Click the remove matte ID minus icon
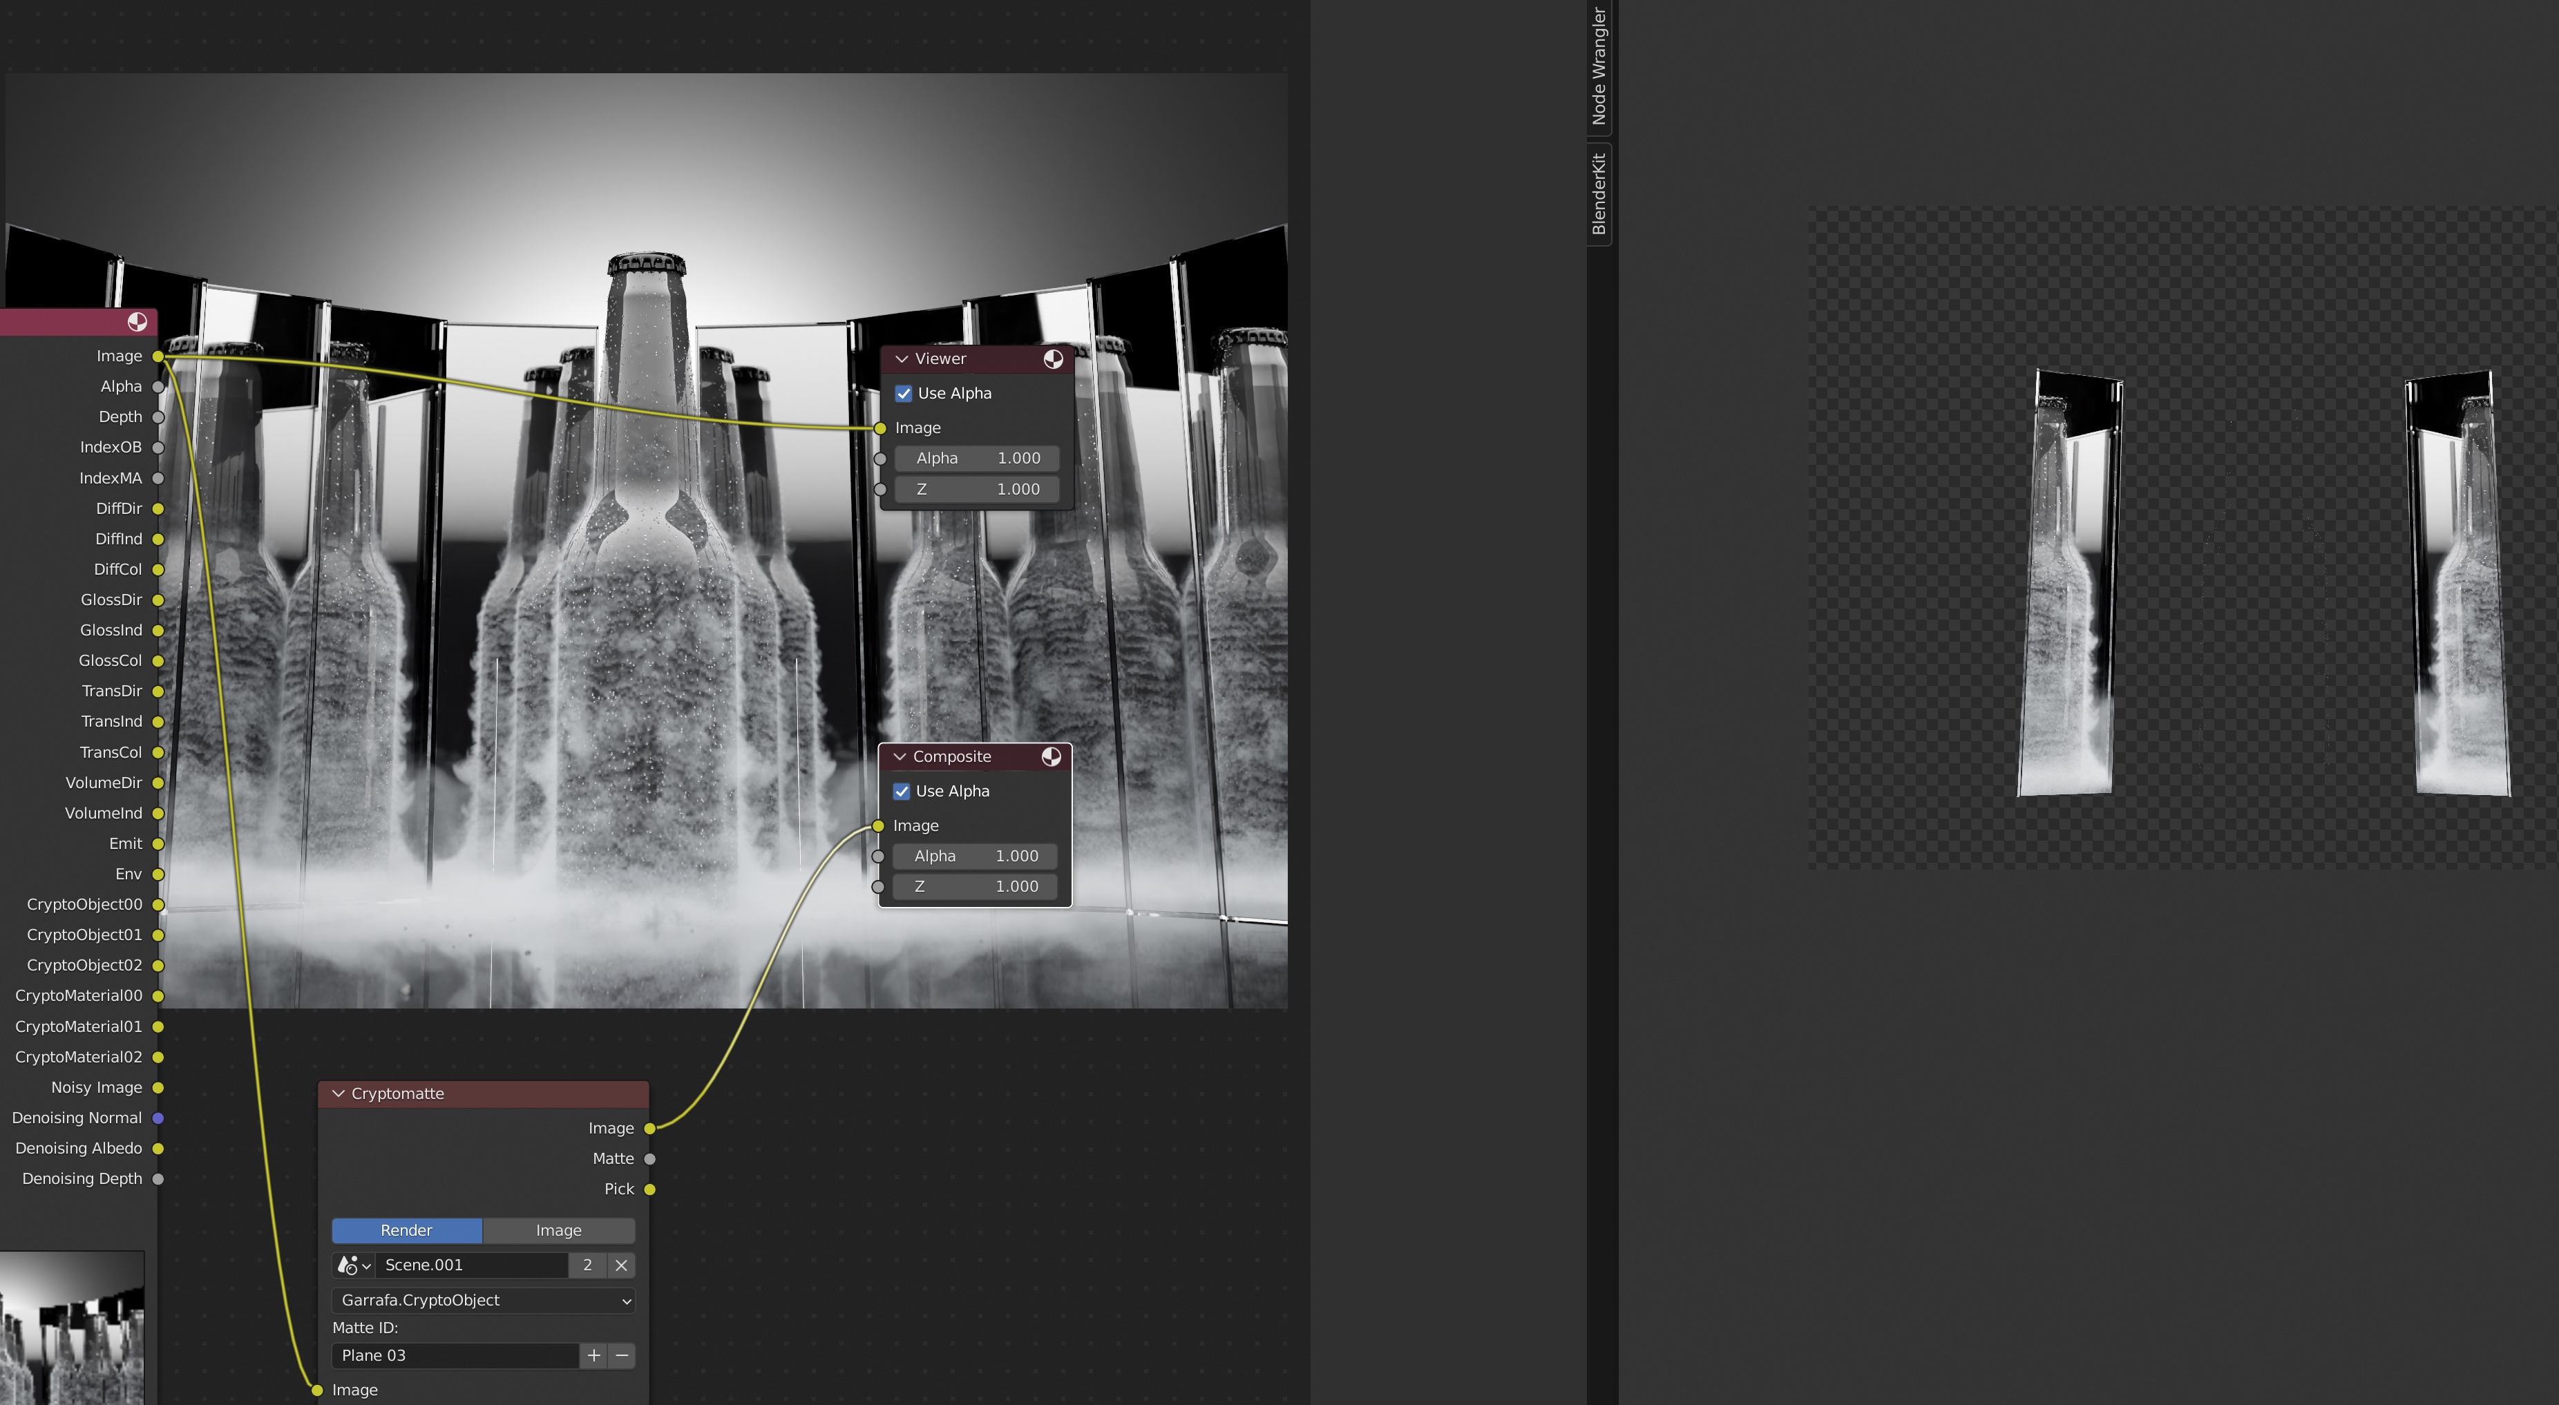 point(622,1355)
